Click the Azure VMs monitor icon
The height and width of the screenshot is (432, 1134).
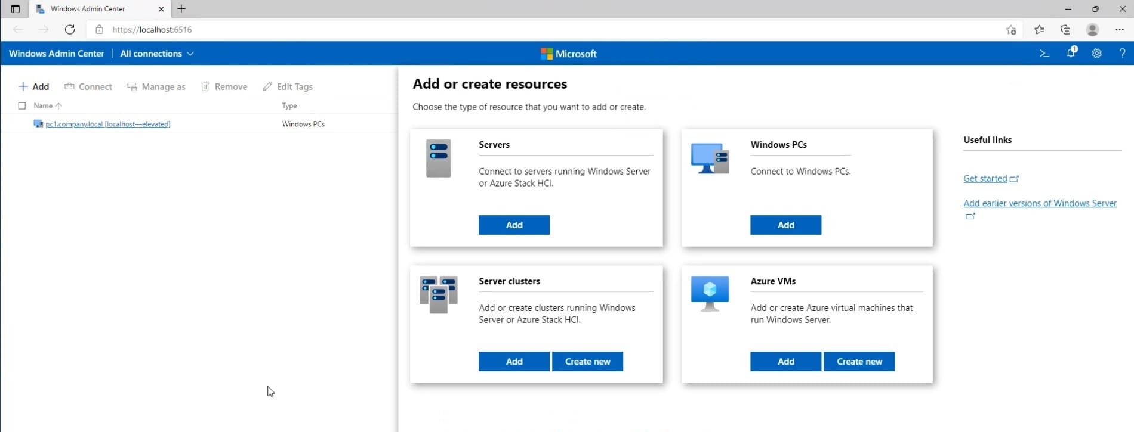[x=710, y=293]
